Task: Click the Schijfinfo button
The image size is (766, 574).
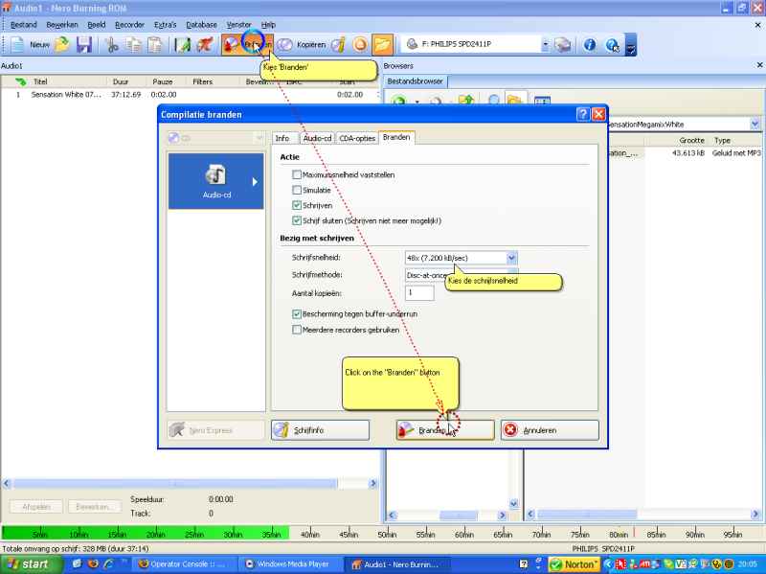Action: [x=321, y=430]
